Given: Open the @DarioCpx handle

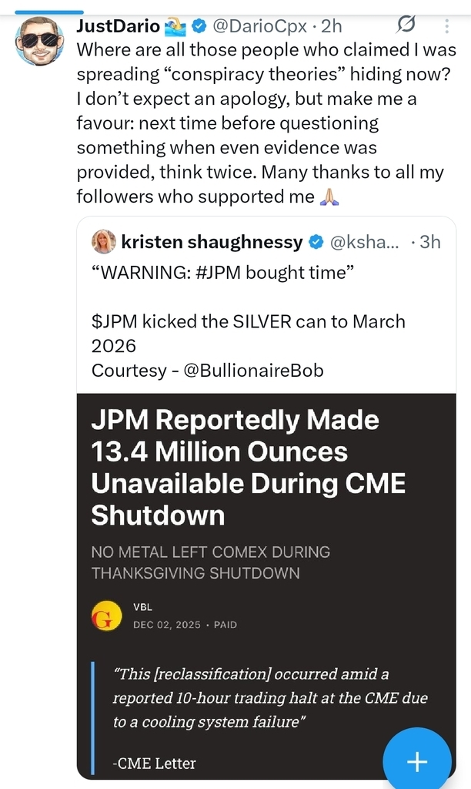Looking at the screenshot, I should (262, 26).
